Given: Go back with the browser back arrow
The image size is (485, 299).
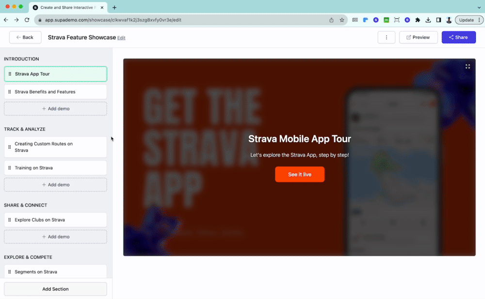Looking at the screenshot, I should (x=6, y=20).
